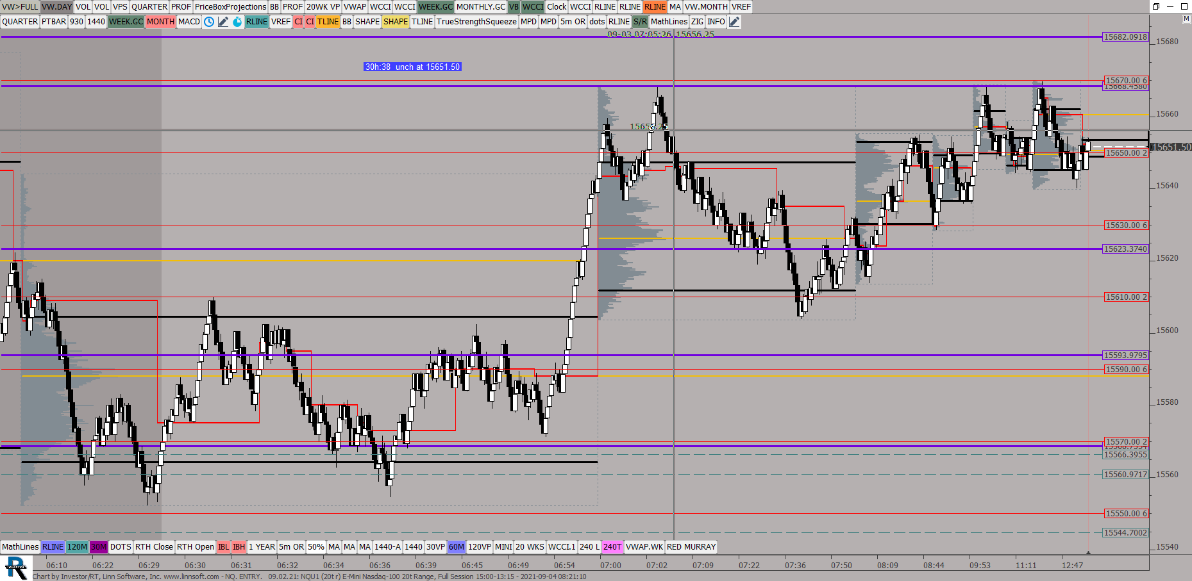Click the red 15630.00 price label
This screenshot has width=1192, height=581.
point(1126,225)
